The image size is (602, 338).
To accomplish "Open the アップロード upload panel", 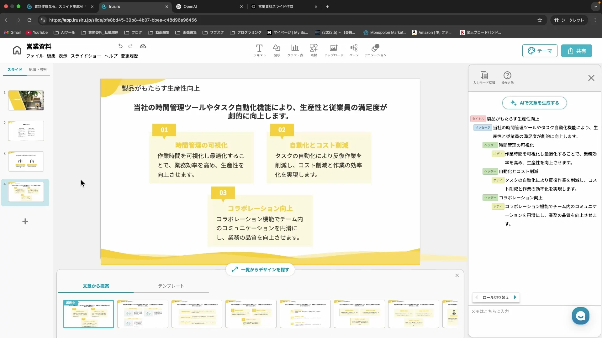I will tap(333, 50).
